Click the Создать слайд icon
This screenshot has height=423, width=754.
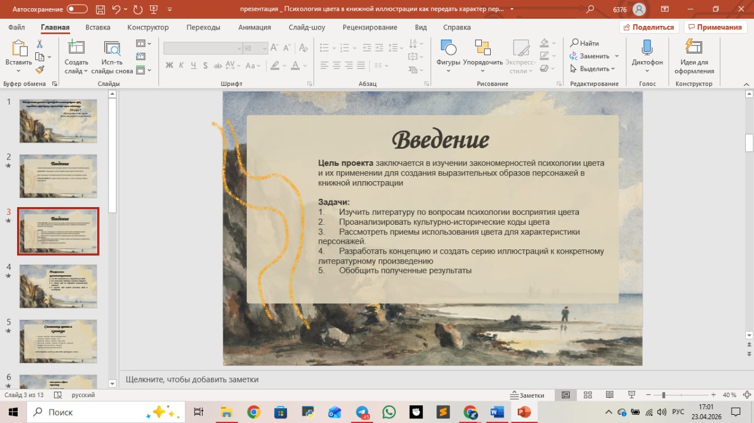coord(76,48)
